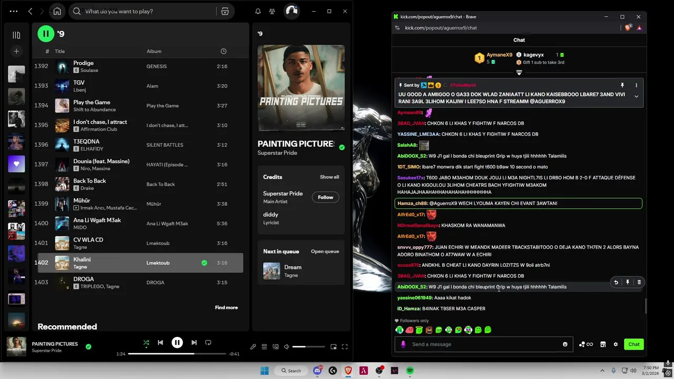Sort tracks by # column header
Screen dimensions: 674x379
pyautogui.click(x=47, y=51)
